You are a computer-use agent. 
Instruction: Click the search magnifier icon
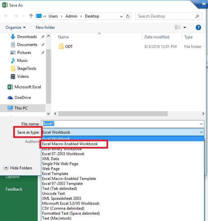197,16
